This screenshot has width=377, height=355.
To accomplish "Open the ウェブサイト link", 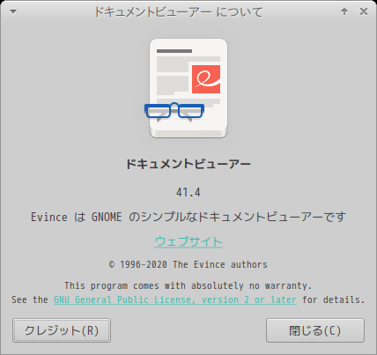I will [x=188, y=241].
